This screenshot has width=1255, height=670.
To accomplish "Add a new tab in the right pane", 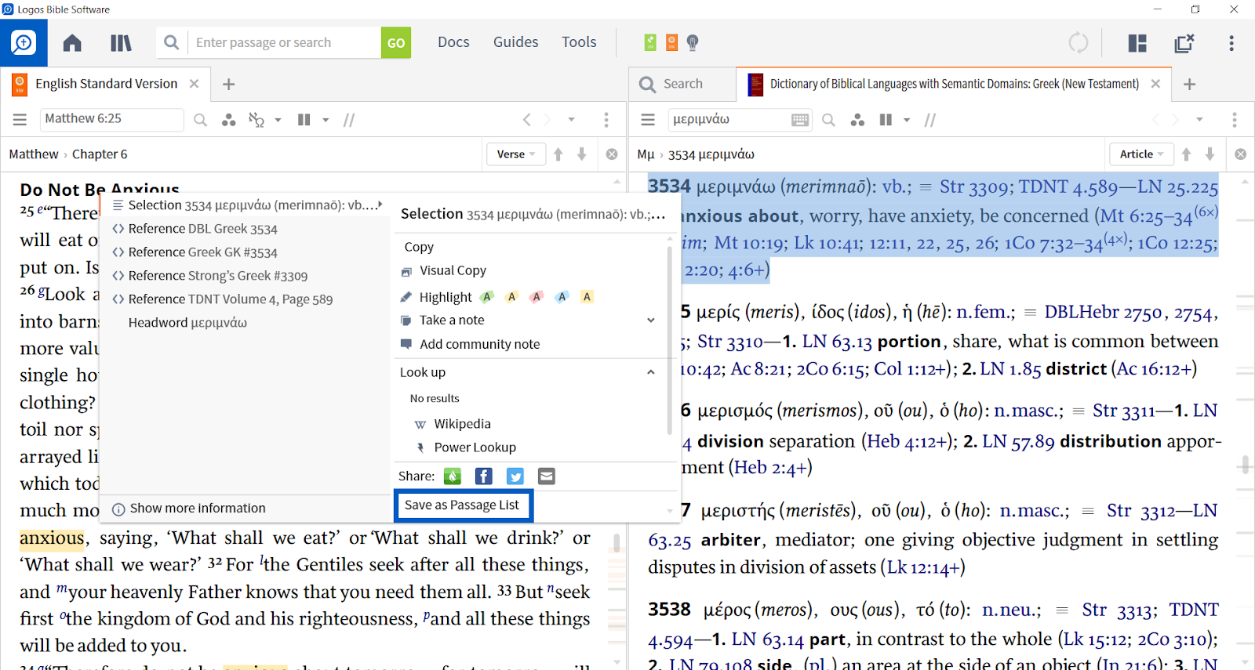I will [x=1189, y=84].
